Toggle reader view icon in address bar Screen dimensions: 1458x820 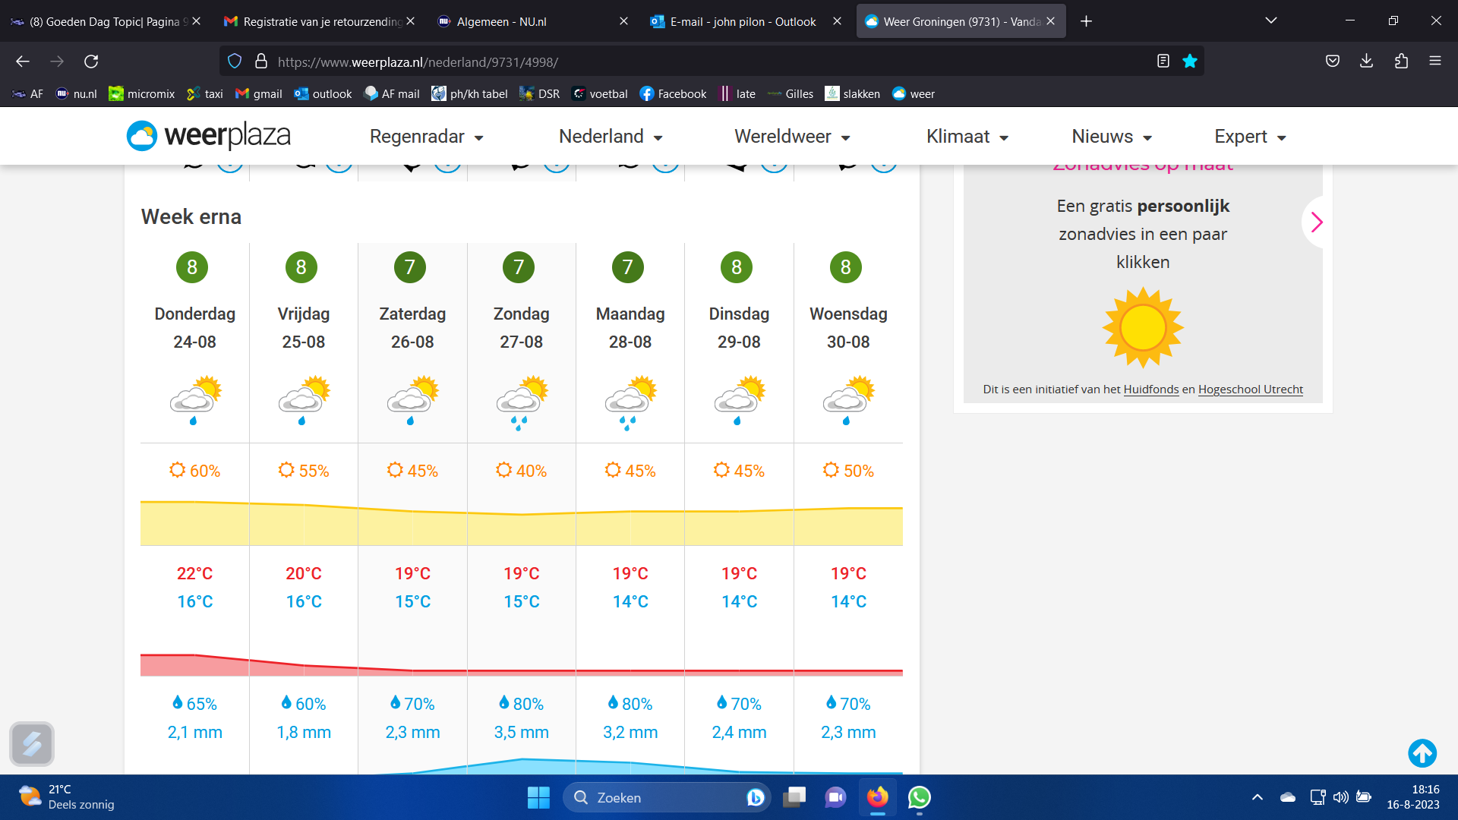[x=1163, y=61]
